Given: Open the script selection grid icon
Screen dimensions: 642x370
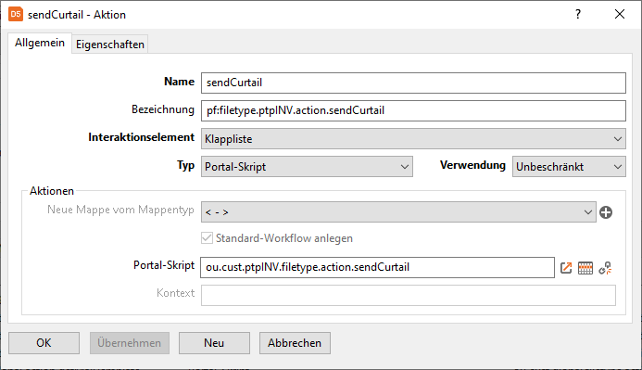Looking at the screenshot, I should tap(585, 268).
